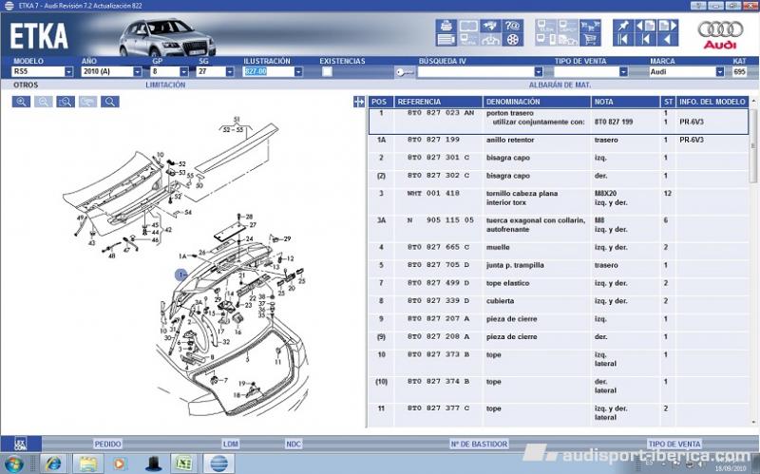The height and width of the screenshot is (474, 760).
Task: Open Internet Explorer from the taskbar
Action: 52,464
